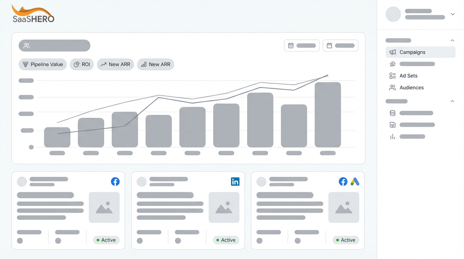Click the database icon in the lower sidebar section
This screenshot has height=259, width=464.
pyautogui.click(x=392, y=113)
